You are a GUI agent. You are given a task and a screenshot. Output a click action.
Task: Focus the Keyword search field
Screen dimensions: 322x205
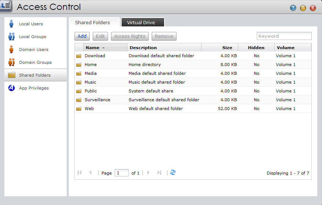click(x=284, y=36)
